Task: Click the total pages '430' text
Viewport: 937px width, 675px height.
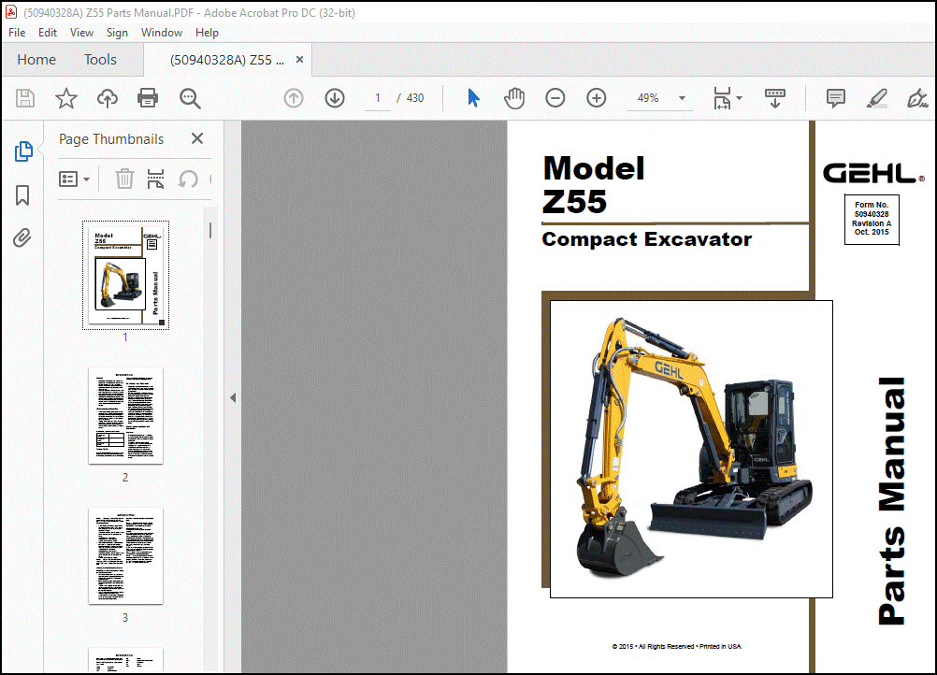Action: tap(414, 98)
